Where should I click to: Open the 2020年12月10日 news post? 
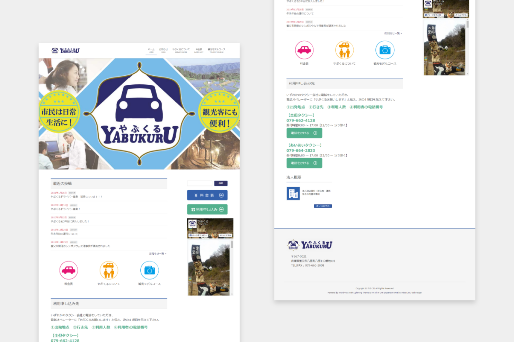(x=66, y=209)
